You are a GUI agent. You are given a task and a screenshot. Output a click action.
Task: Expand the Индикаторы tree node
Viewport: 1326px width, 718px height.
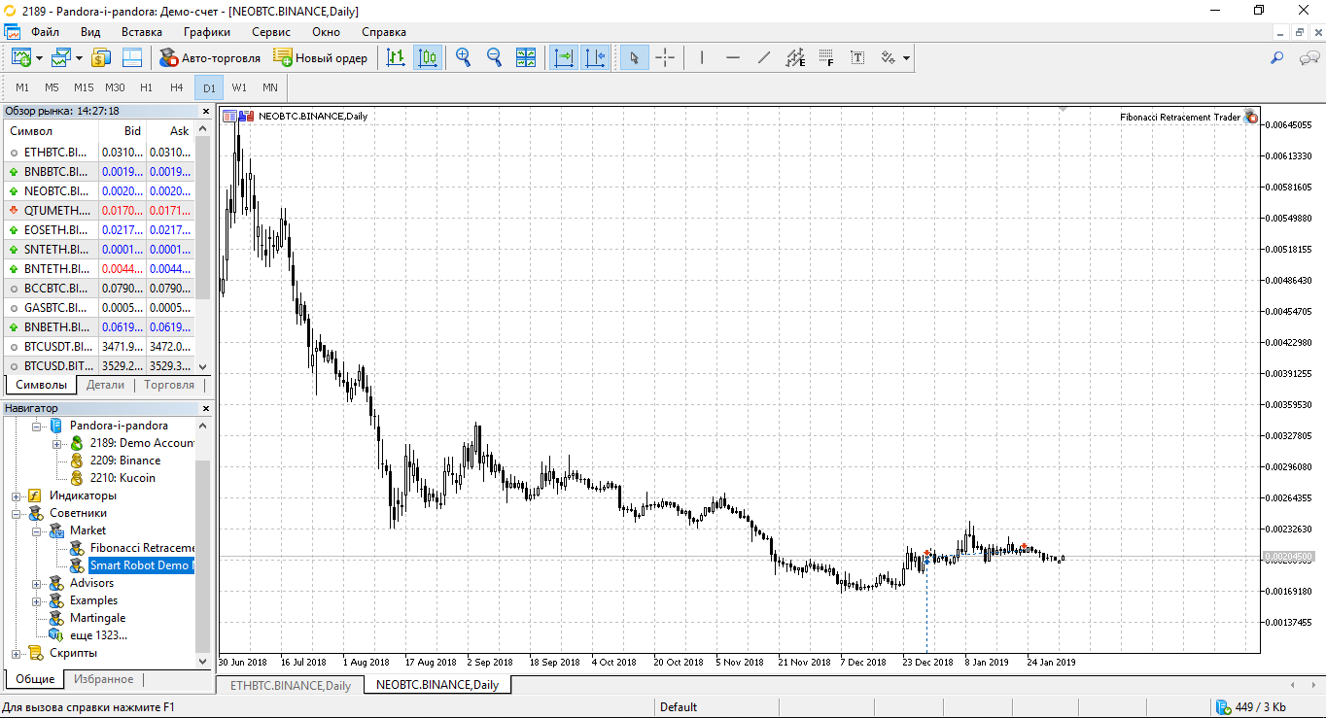click(17, 496)
